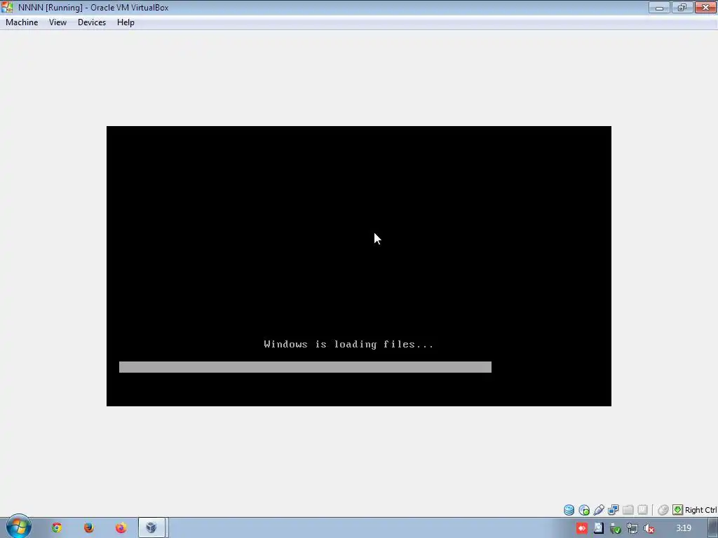Restore down the VirtualBox window

(682, 7)
